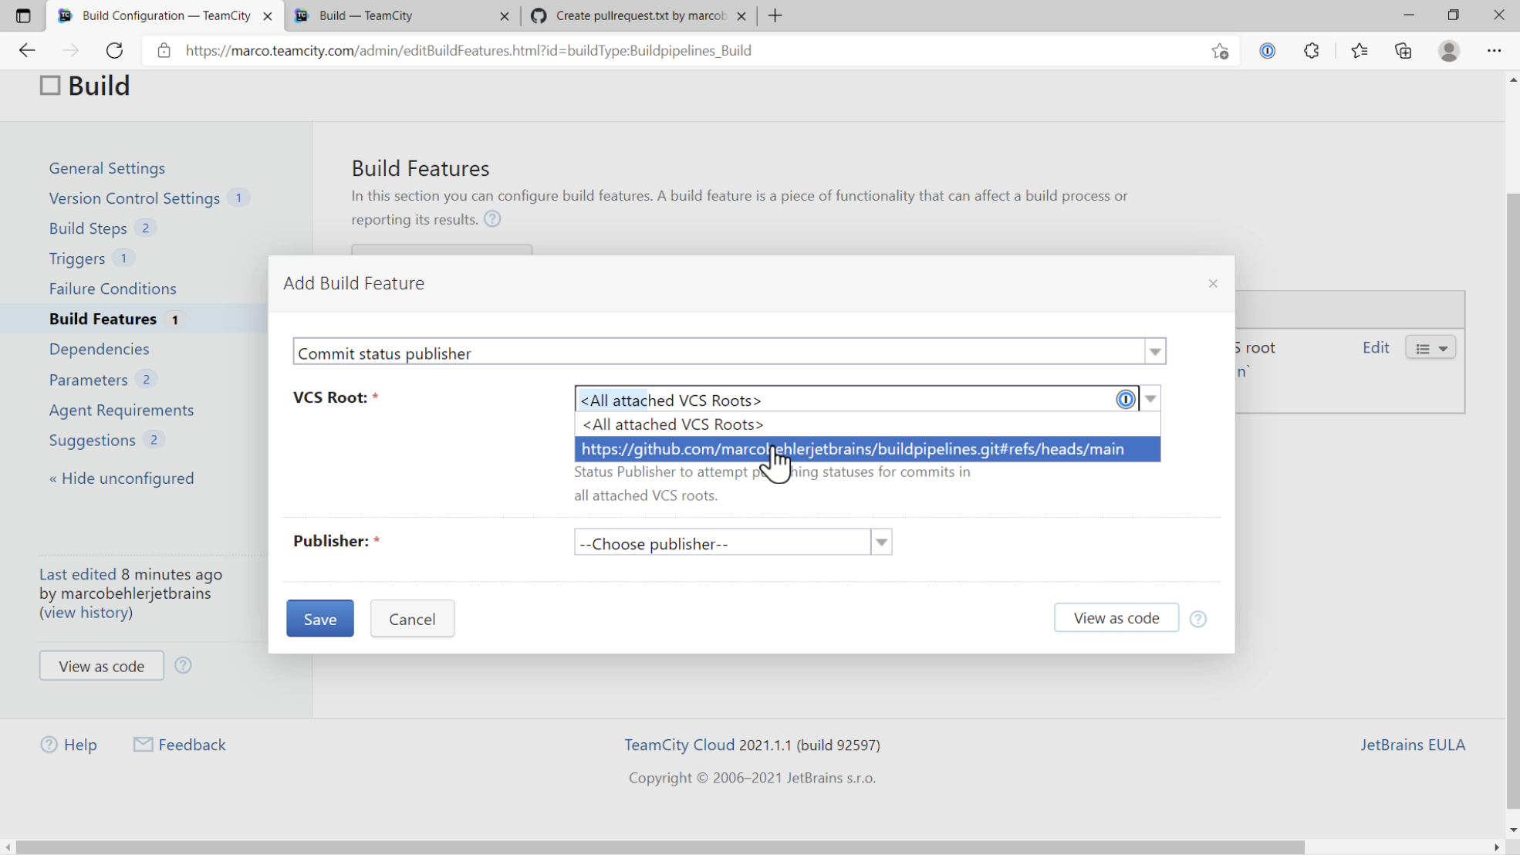Toggle the checkbox beside the Build heading
The image size is (1520, 855).
49,85
